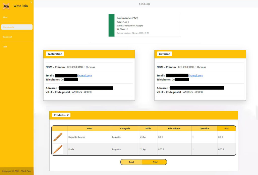Screen dimensions: 258x175
Task: Click the order creation date text
Action: point(133,33)
